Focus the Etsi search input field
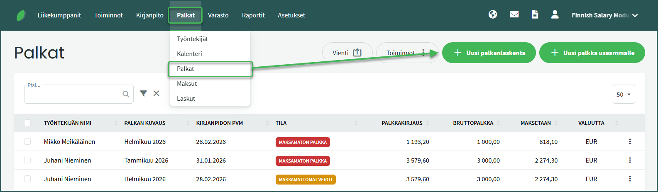The height and width of the screenshot is (192, 658). tap(73, 95)
